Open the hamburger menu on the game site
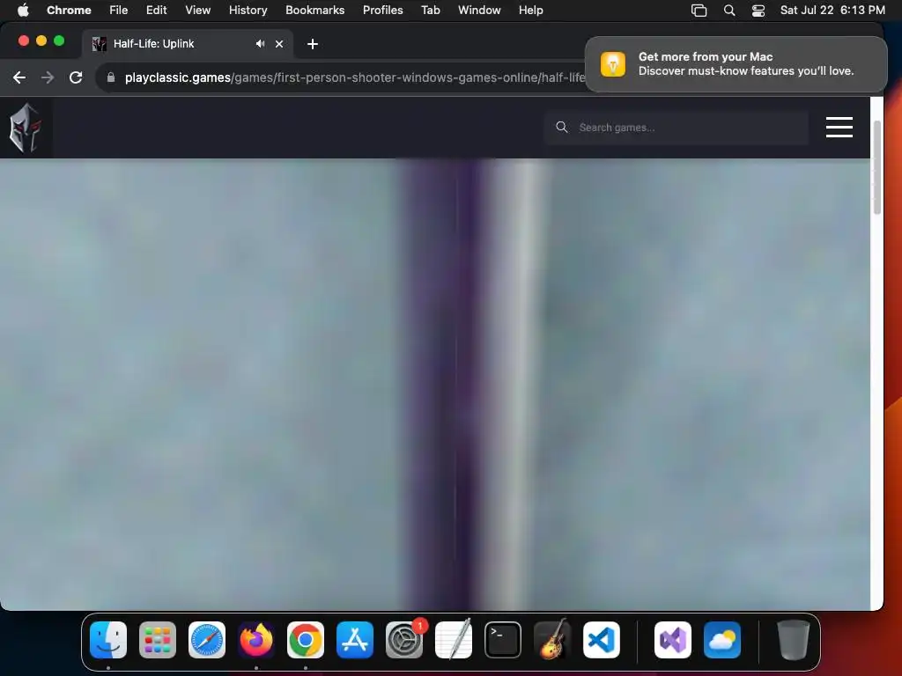Screen dimensions: 902x676 (x=839, y=127)
